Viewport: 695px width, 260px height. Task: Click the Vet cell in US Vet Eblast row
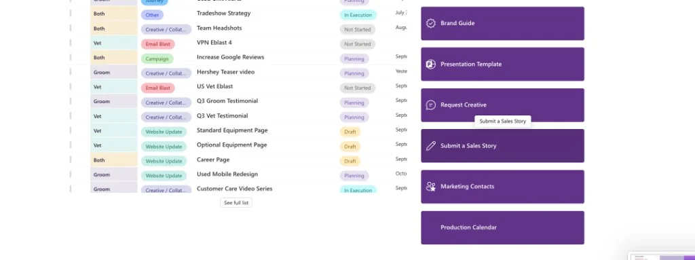pos(114,87)
